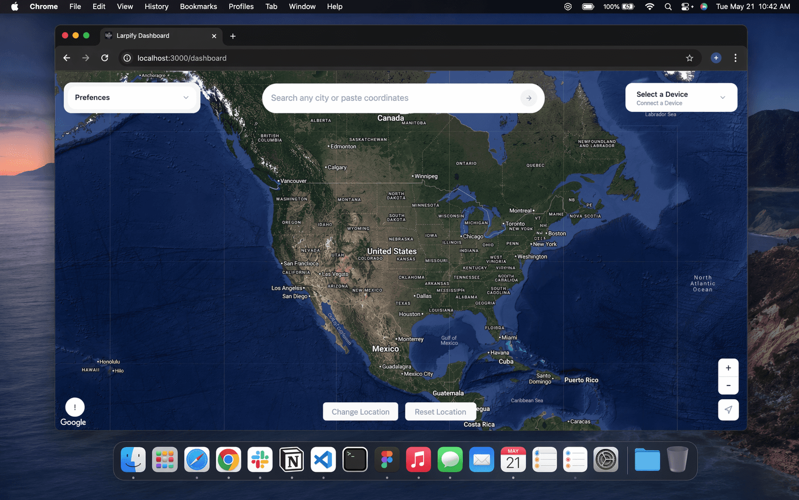This screenshot has width=799, height=500.
Task: Open Terminal from the dock
Action: click(355, 460)
